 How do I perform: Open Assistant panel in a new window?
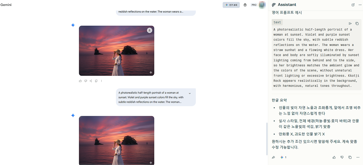tap(353, 5)
